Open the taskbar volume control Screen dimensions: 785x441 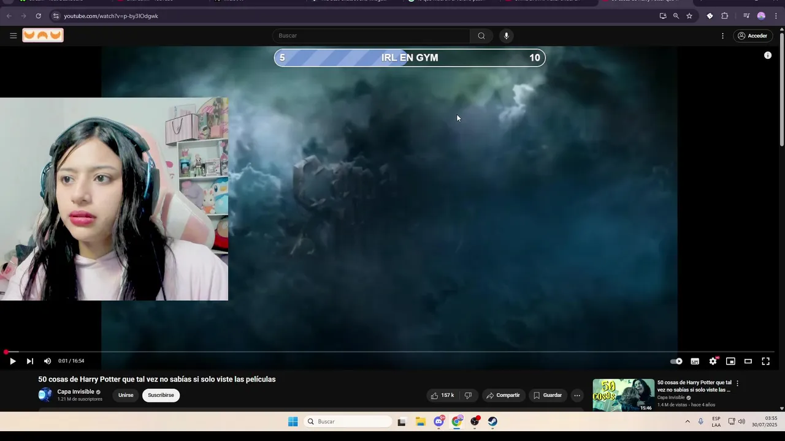(x=741, y=421)
